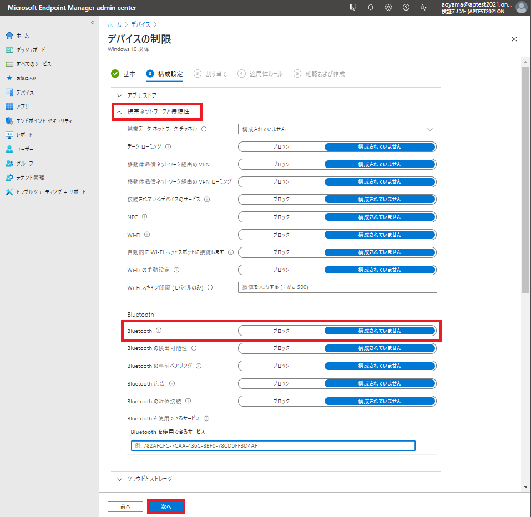Open the settings gear in top bar
This screenshot has height=517, width=531.
[x=388, y=7]
